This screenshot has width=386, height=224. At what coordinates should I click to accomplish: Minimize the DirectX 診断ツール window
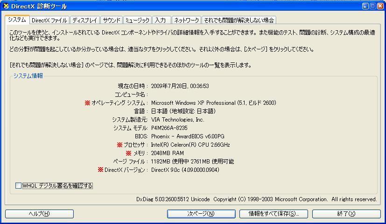[x=365, y=6]
